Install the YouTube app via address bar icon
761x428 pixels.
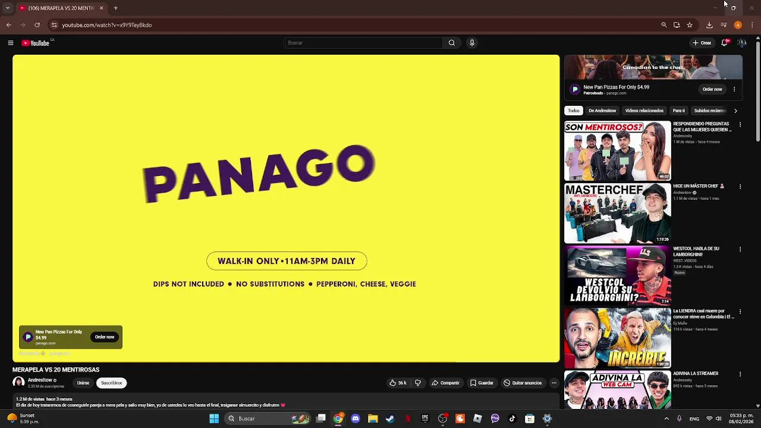tap(677, 25)
